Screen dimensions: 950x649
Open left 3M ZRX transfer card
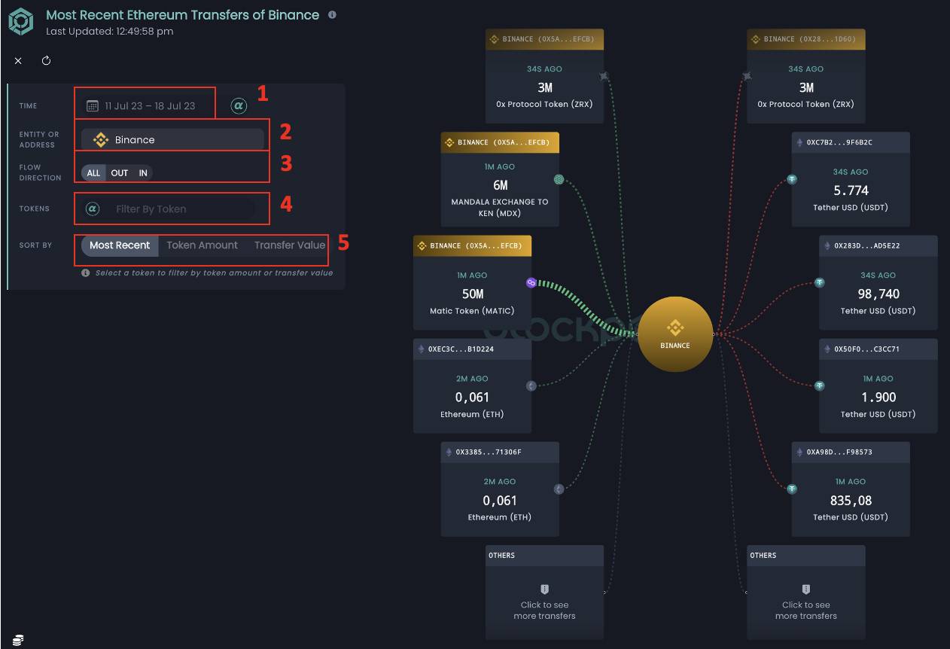(x=545, y=76)
